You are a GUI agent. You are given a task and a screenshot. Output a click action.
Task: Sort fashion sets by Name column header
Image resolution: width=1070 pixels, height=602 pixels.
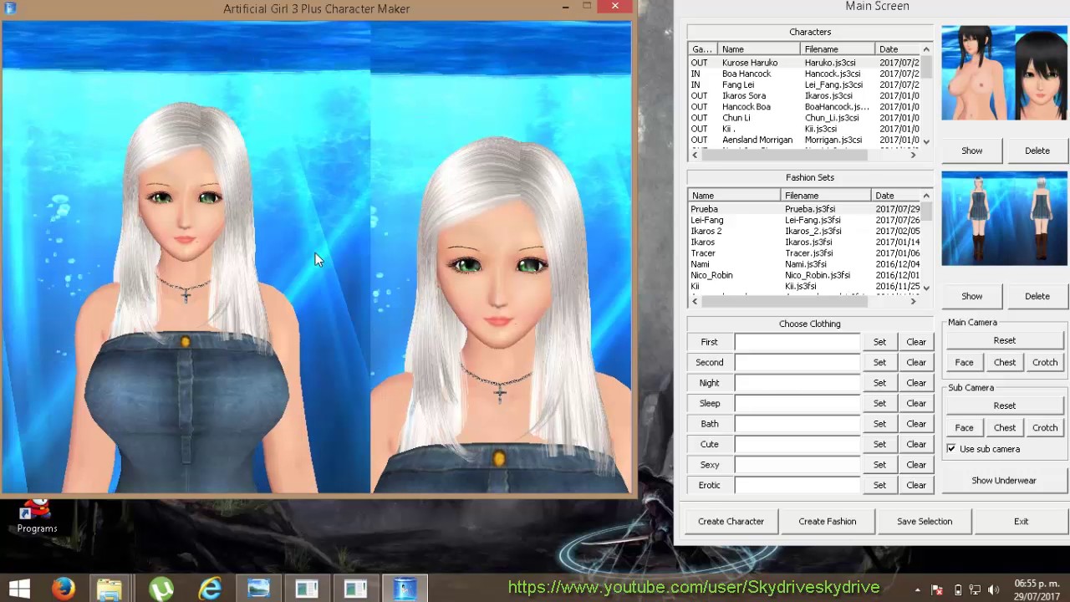coord(734,196)
